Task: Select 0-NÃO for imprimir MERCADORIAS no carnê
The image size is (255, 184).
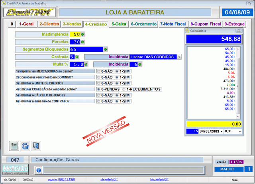Action: 98,71
